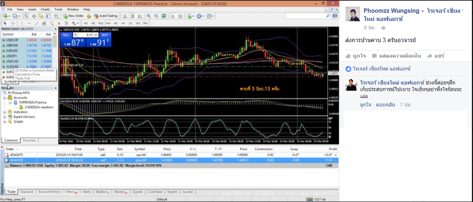Switch to the Account History tab
This screenshot has height=202, width=473.
(50, 191)
